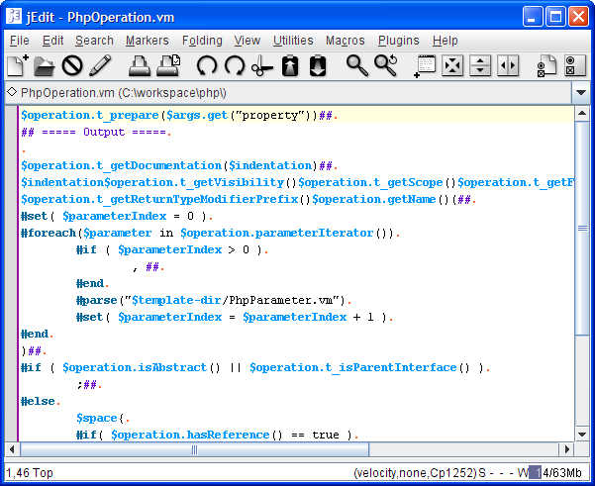Click the '(velocity,none,Cp1252)' mode indicator
The width and height of the screenshot is (595, 486).
[x=415, y=473]
